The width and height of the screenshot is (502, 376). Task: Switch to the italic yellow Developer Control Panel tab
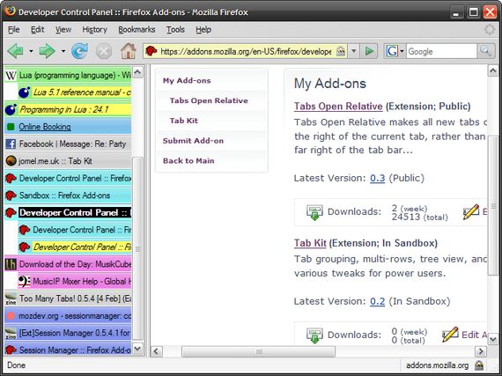tap(75, 247)
